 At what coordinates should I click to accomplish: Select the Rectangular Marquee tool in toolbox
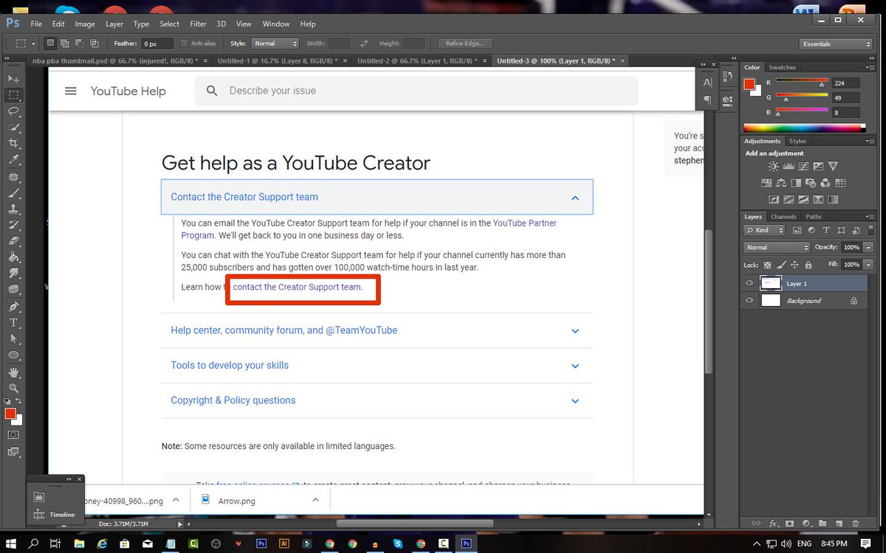[x=13, y=95]
